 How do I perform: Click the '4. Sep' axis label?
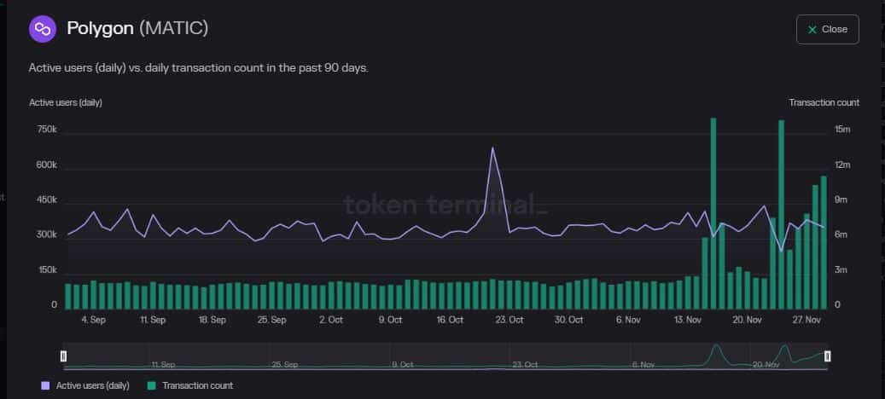93,320
